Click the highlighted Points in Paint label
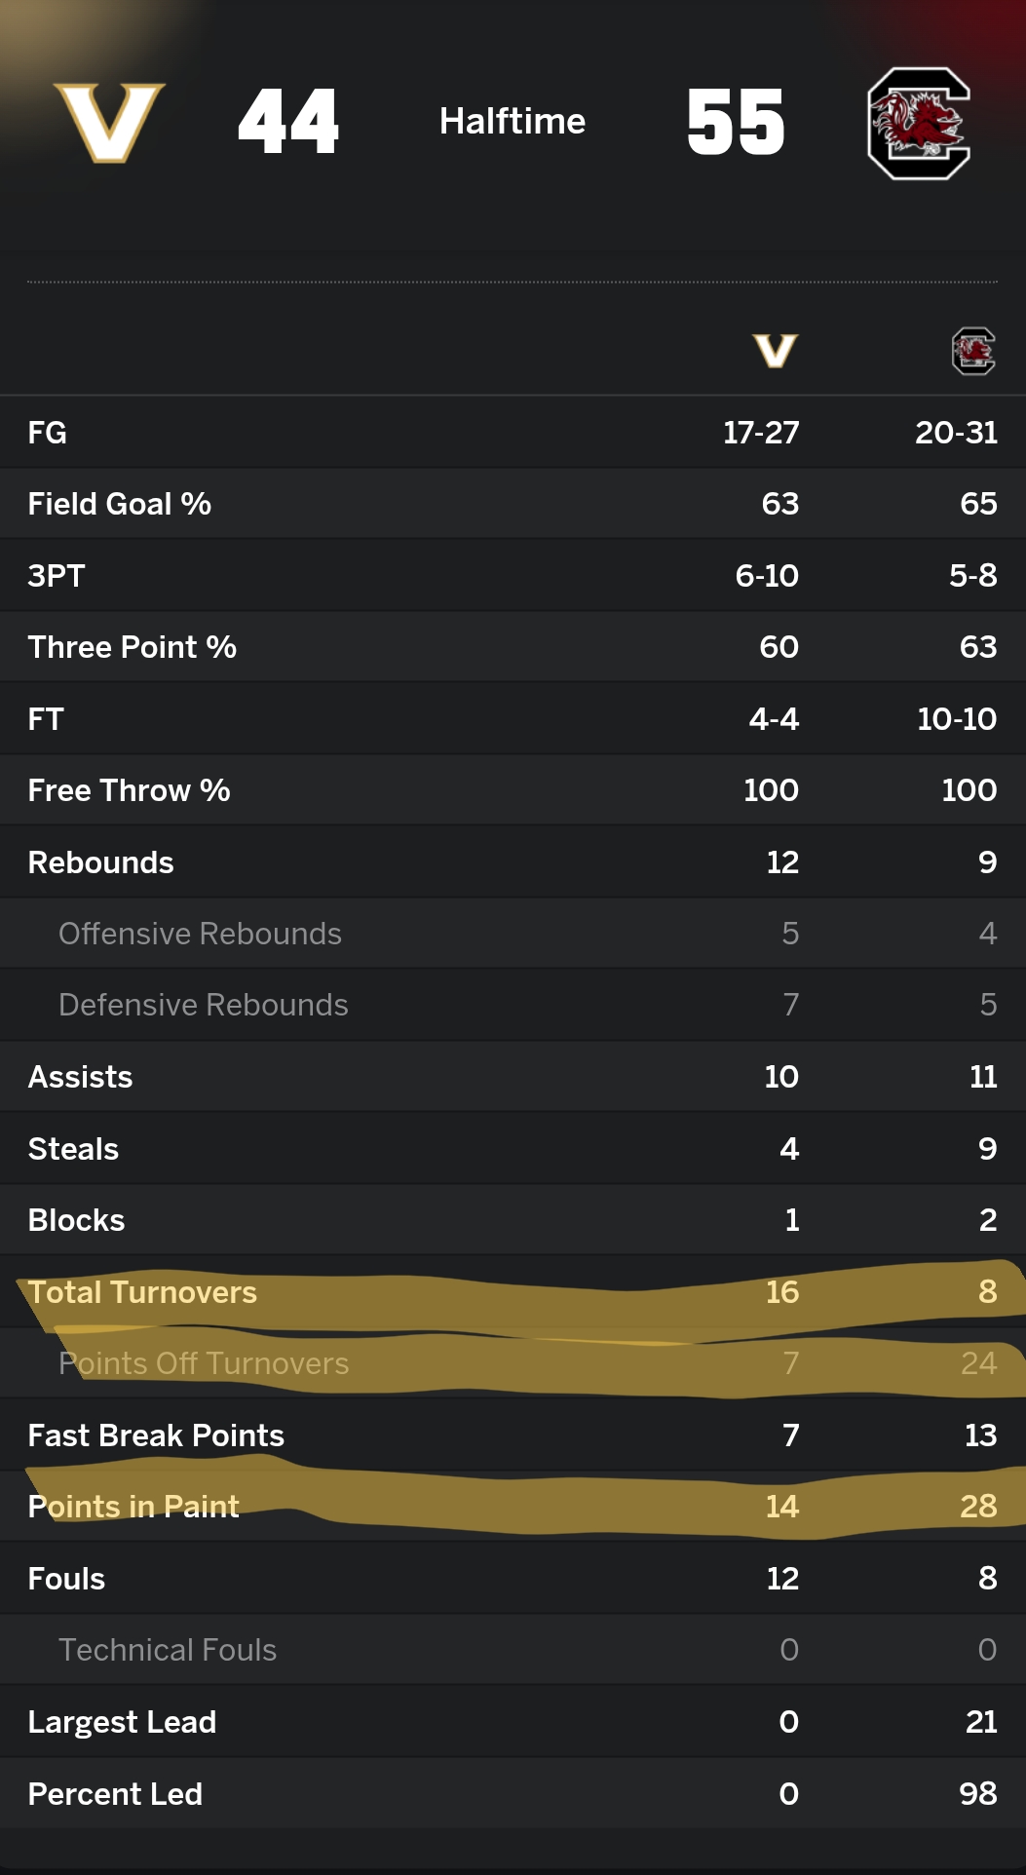1026x1875 pixels. click(133, 1507)
